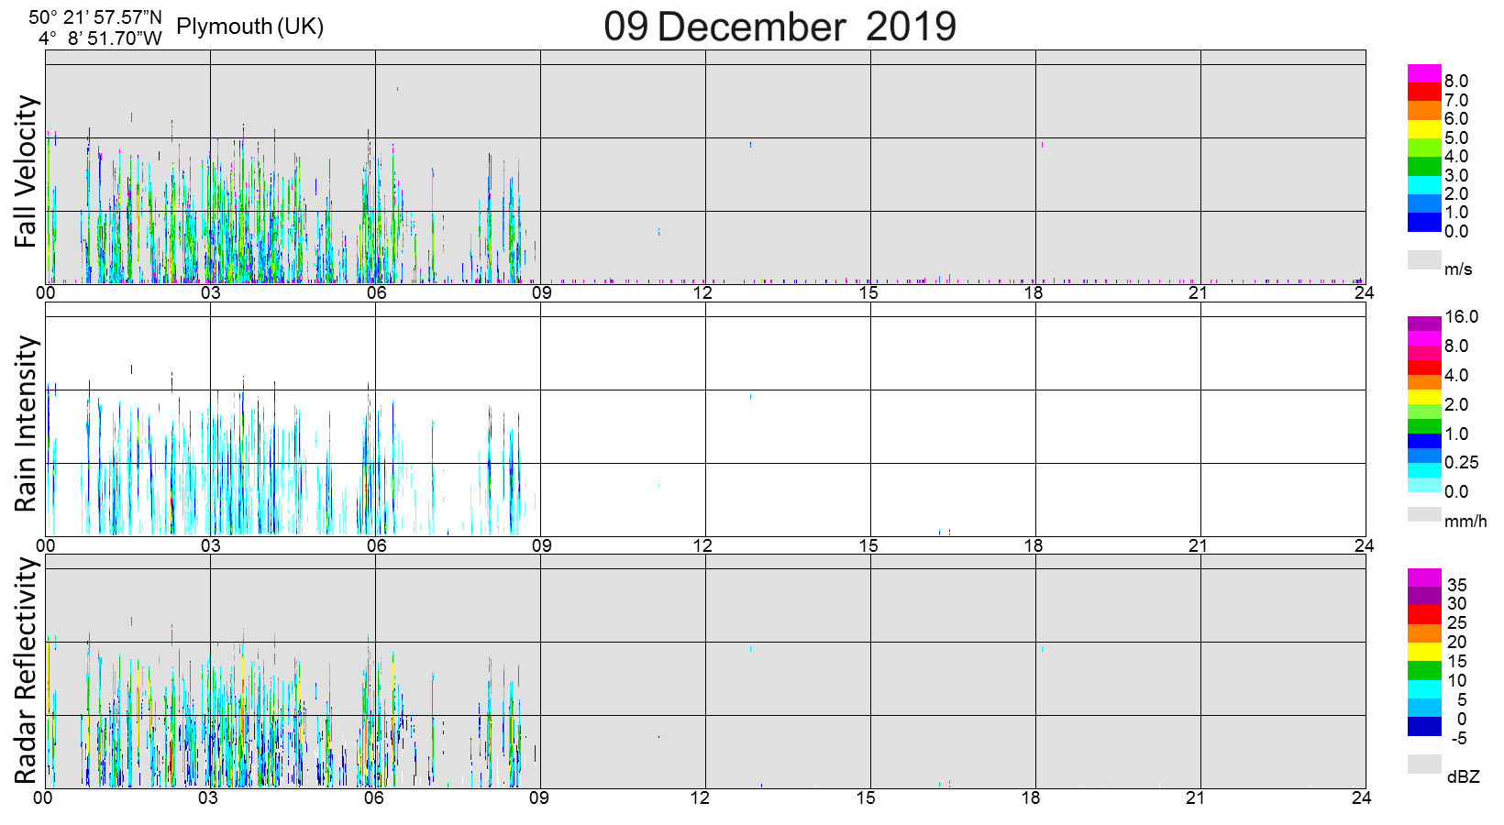Pick the red swatch in Reflectivity legend
Viewport: 1504px width, 825px height.
click(1424, 615)
